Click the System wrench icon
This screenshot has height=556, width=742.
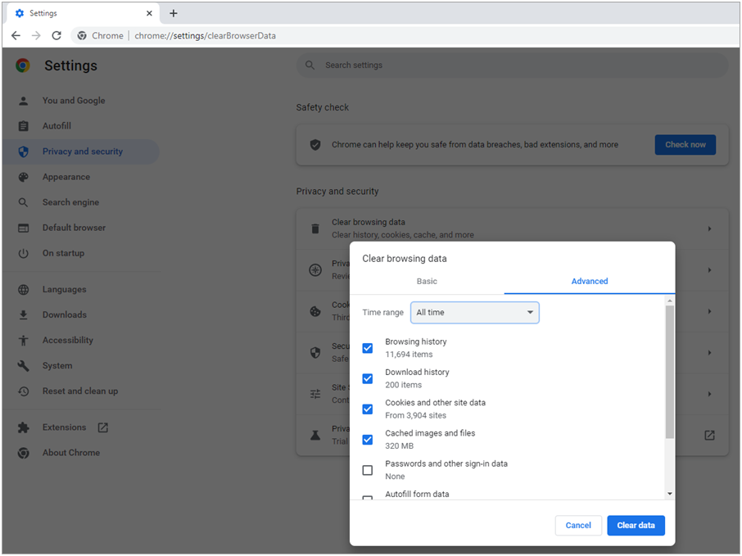pyautogui.click(x=23, y=366)
